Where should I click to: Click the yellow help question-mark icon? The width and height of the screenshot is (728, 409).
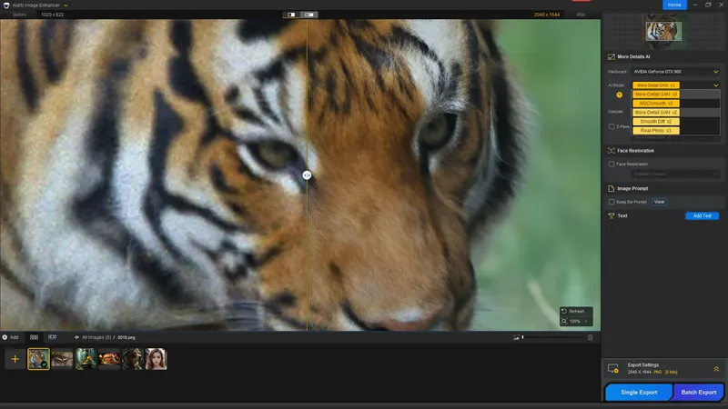tap(619, 95)
